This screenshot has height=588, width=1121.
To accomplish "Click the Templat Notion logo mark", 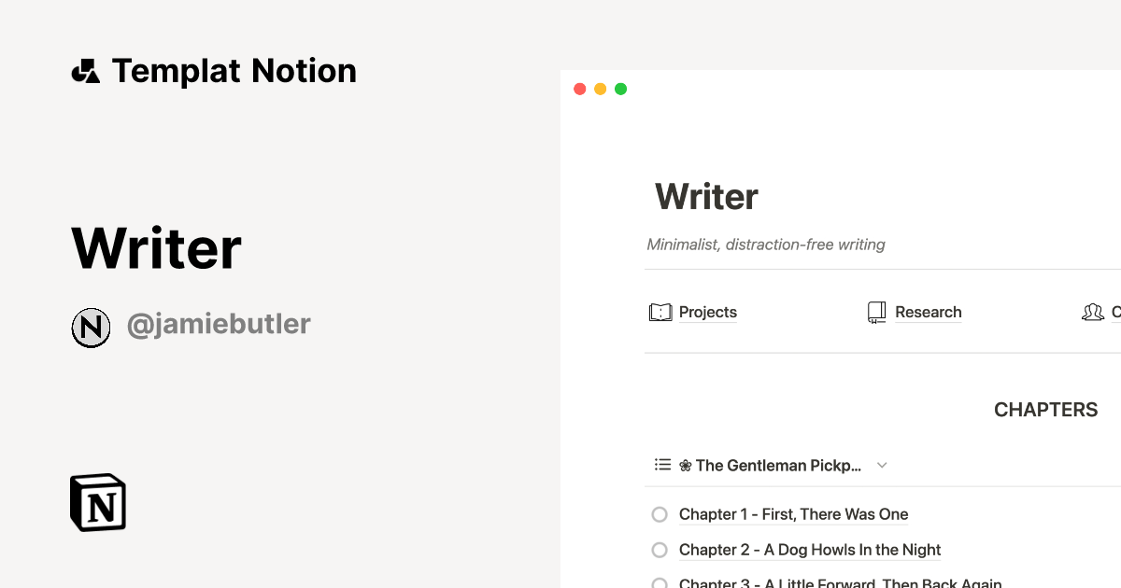I will pyautogui.click(x=85, y=70).
